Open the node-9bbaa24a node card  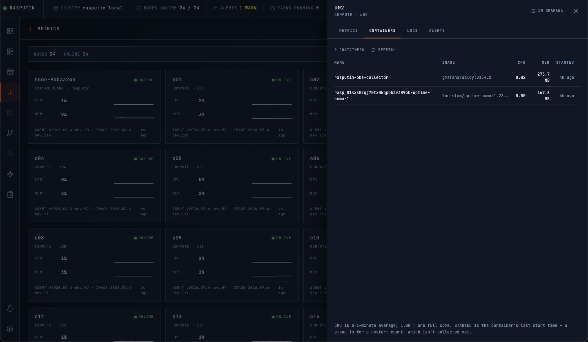[94, 107]
